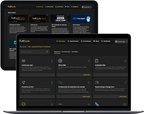Open Fundamentos de Arquitetura de solução module title
144x114 pixels.
coord(72,87)
